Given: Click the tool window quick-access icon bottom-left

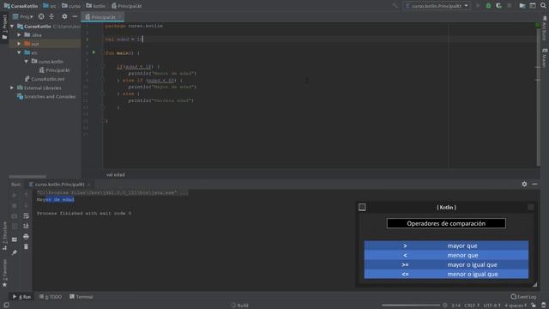Looking at the screenshot, I should 6,306.
